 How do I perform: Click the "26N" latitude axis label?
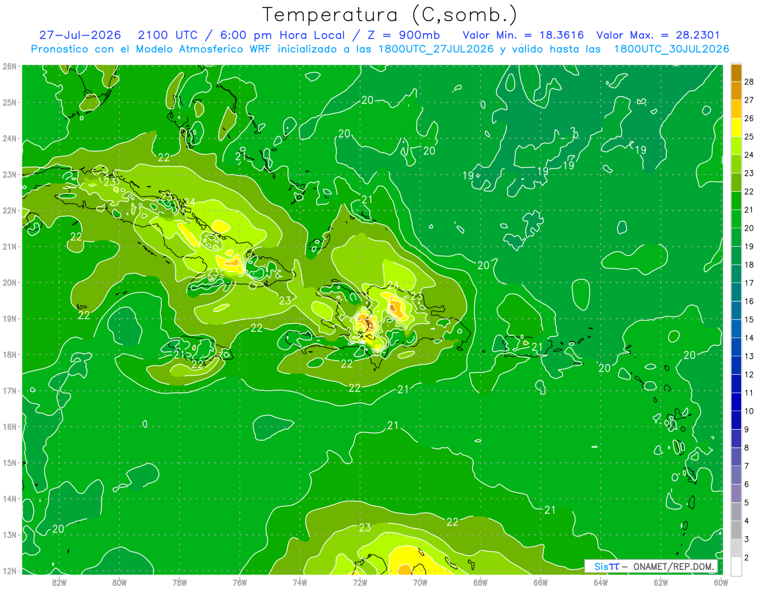(x=10, y=66)
